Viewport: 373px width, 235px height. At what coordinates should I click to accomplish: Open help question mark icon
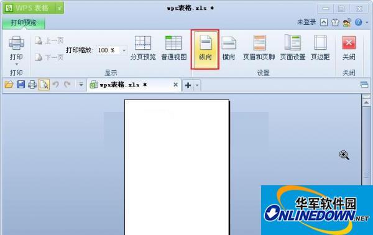point(359,22)
